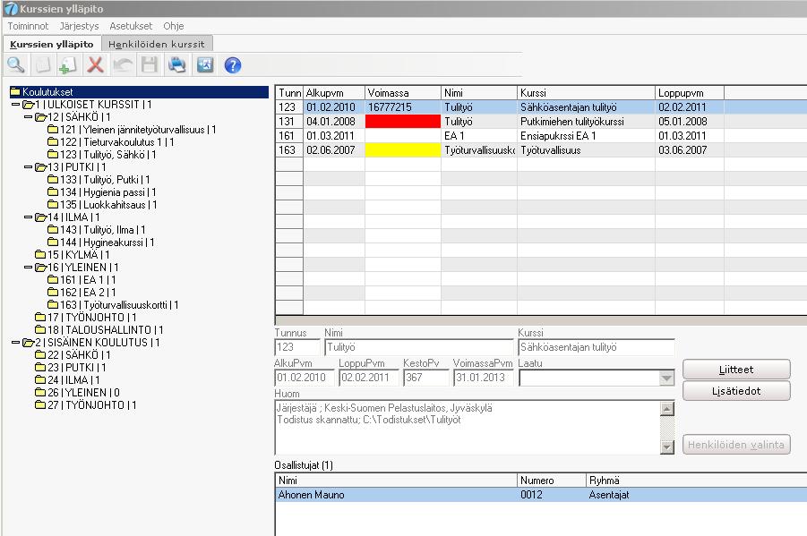Screen dimensions: 807x536
Task: Select participant row Ahonen Mauno
Action: [541, 495]
